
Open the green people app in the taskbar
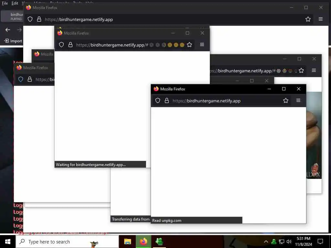click(x=159, y=242)
